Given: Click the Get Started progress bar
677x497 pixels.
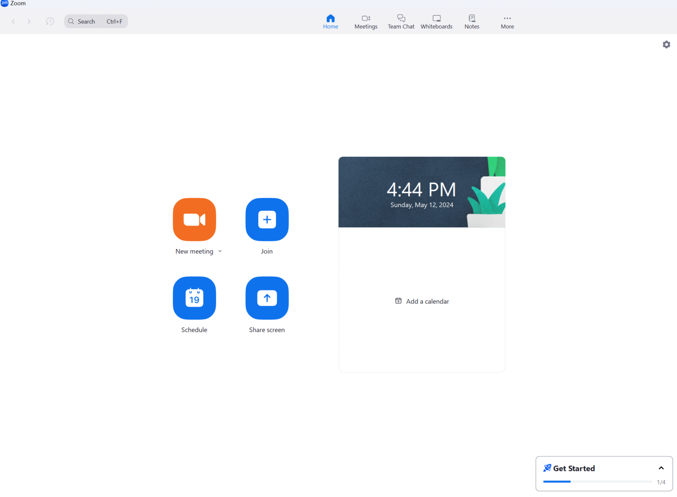Looking at the screenshot, I should [x=597, y=482].
